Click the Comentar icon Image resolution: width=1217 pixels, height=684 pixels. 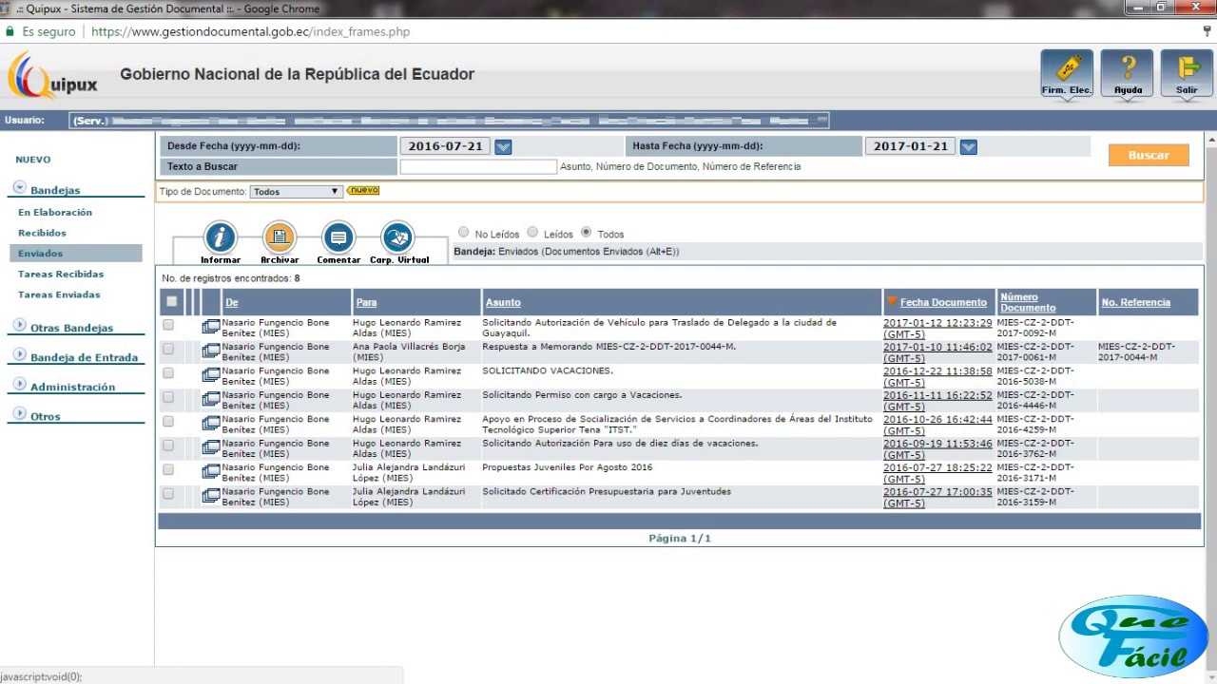pos(338,242)
